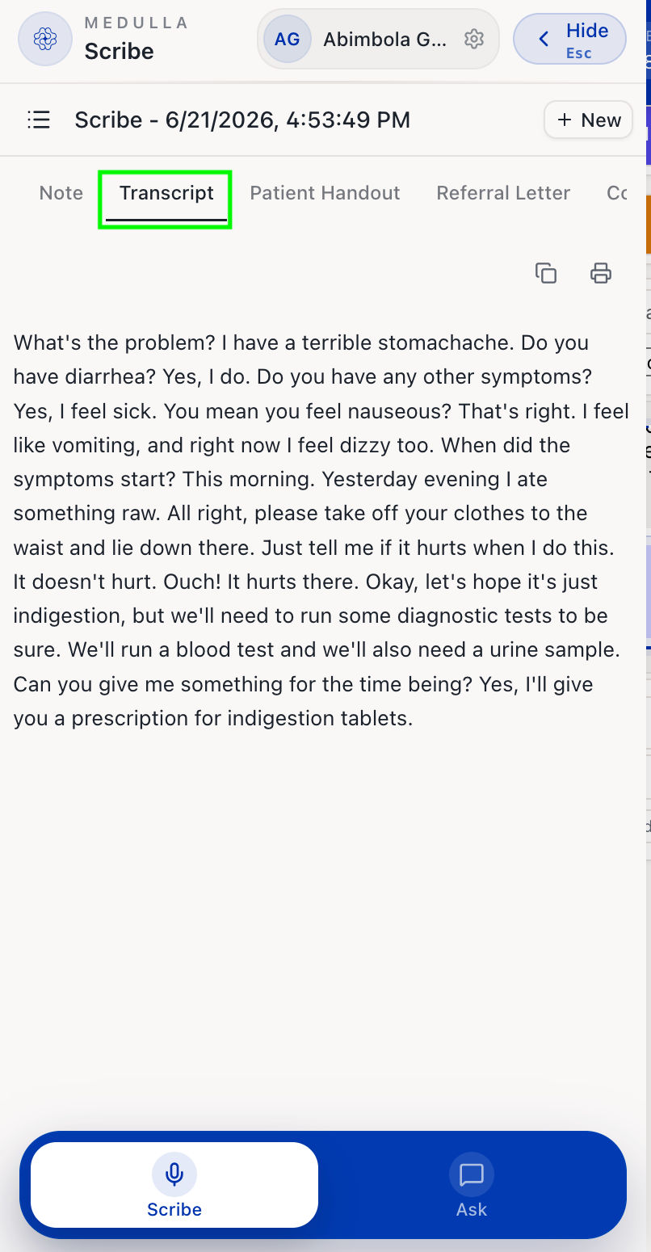Click the Medulla flower logo icon
Viewport: 651px width, 1252px height.
[x=45, y=39]
